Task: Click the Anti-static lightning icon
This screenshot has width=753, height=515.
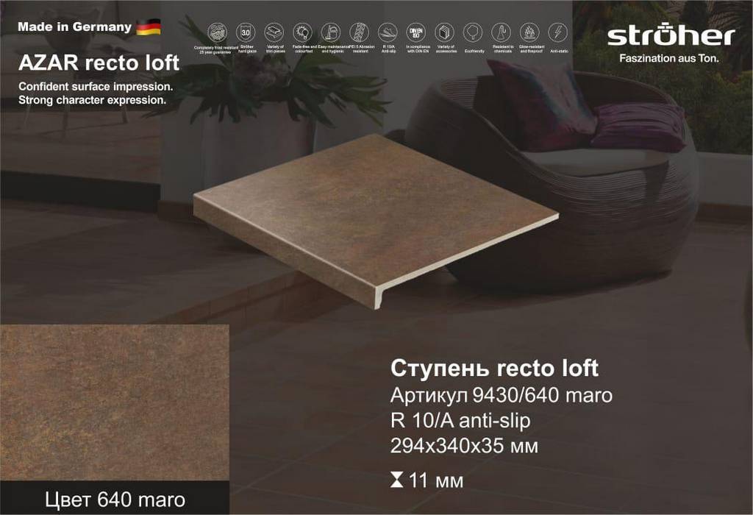Action: 558,32
